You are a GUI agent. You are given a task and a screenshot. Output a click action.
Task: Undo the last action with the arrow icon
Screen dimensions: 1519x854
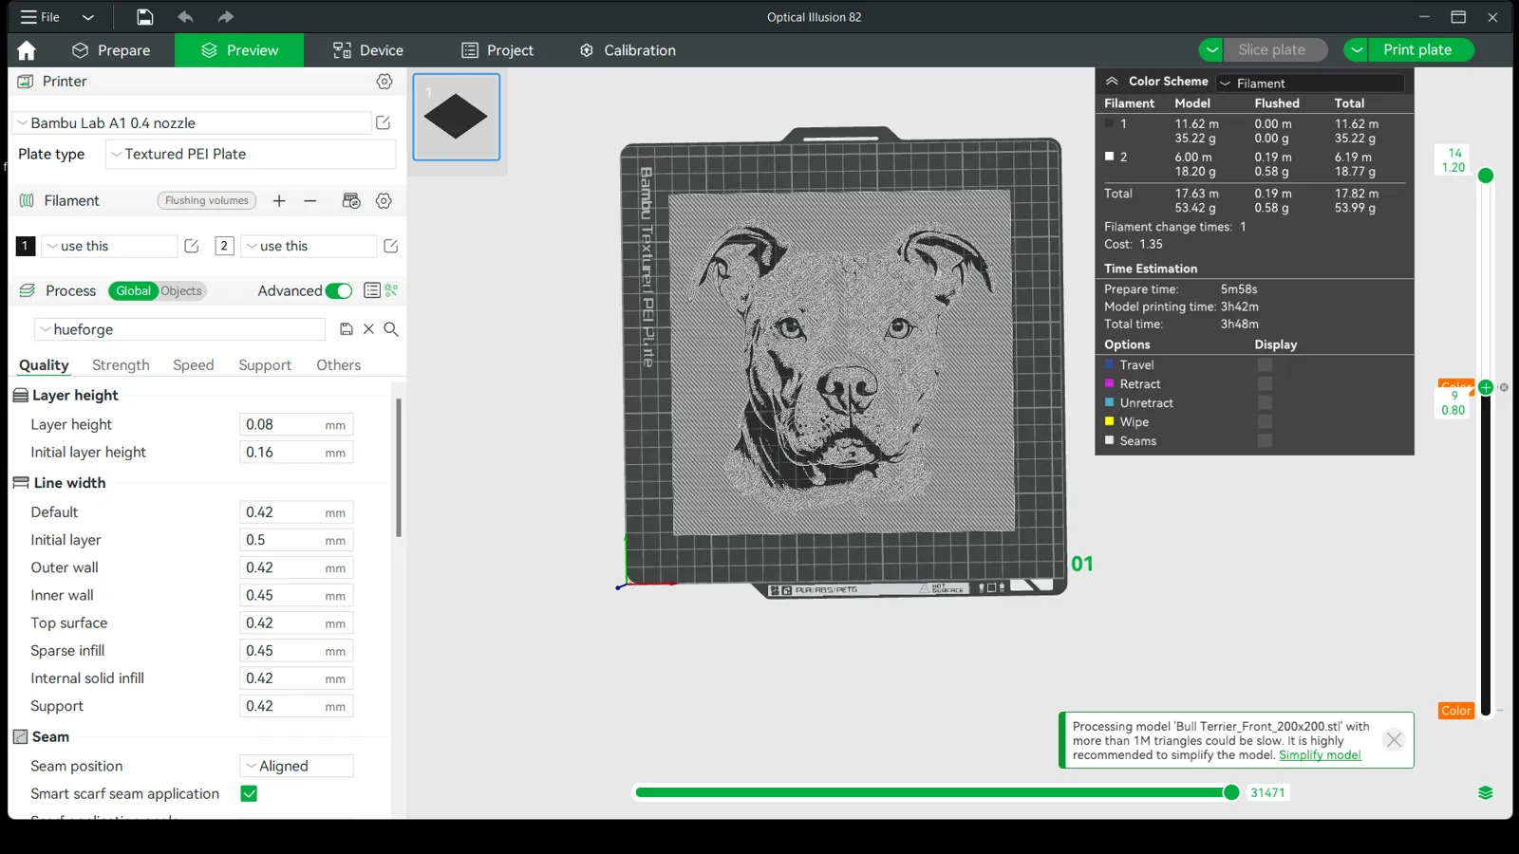pyautogui.click(x=185, y=17)
